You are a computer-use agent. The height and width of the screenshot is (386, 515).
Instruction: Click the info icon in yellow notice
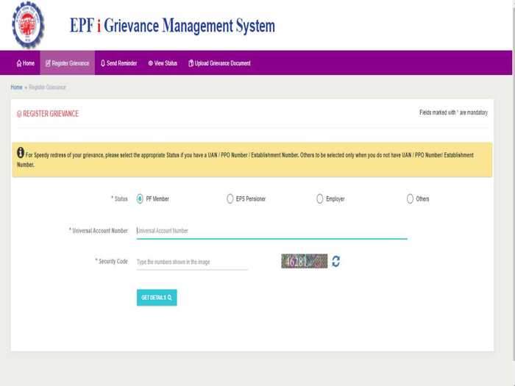(x=21, y=153)
